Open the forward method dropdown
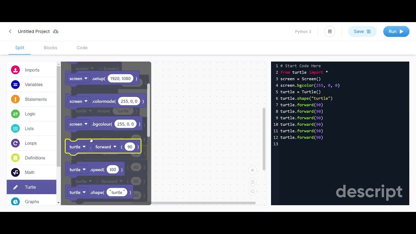Image resolution: width=416 pixels, height=234 pixels. click(106, 147)
